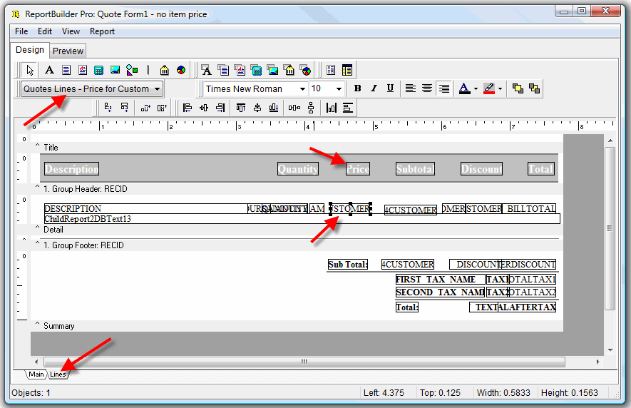The image size is (631, 408).
Task: Select the Main subreport tab
Action: [x=36, y=374]
